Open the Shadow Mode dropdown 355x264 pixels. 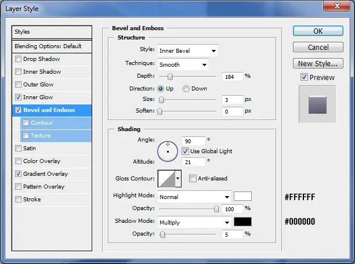click(x=194, y=222)
